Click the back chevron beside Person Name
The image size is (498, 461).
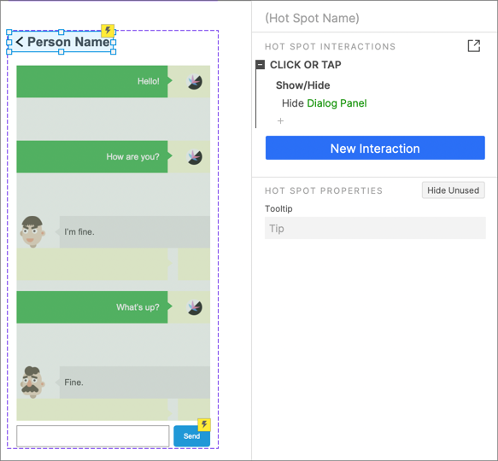pos(19,42)
